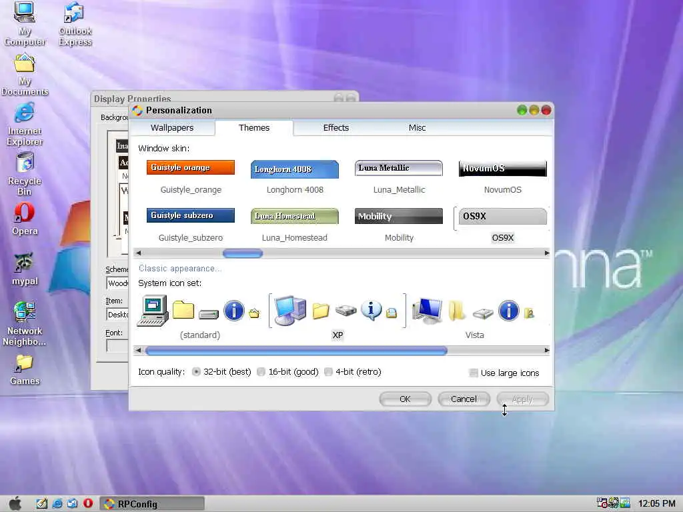Open the Games desktop folder

[x=25, y=369]
